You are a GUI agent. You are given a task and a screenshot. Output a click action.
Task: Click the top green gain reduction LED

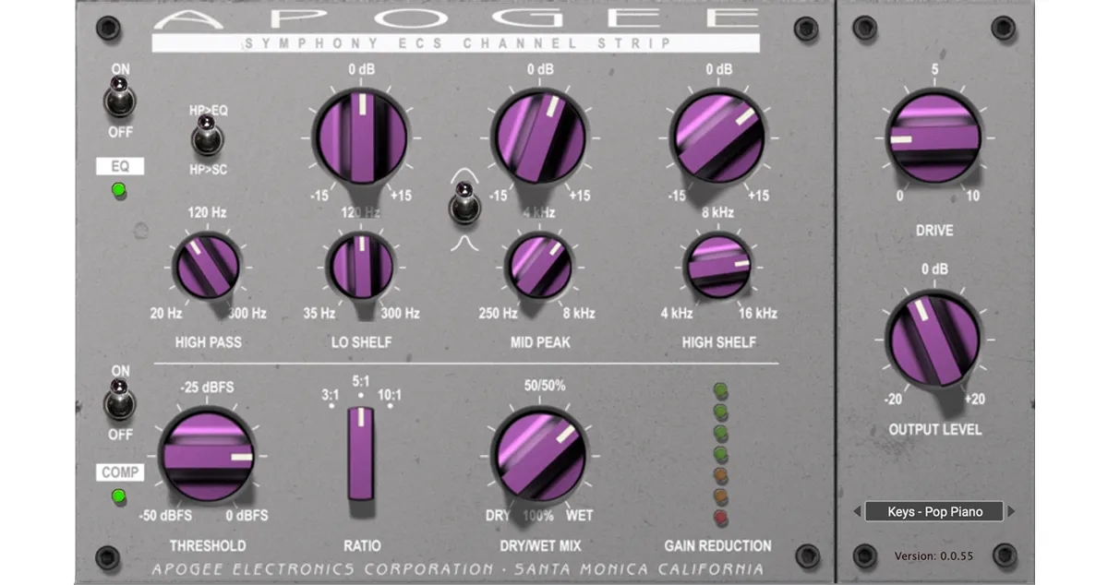click(720, 390)
